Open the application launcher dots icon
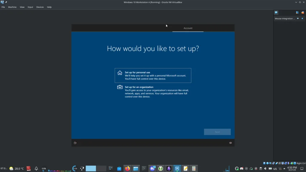The height and width of the screenshot is (172, 306). (82, 168)
